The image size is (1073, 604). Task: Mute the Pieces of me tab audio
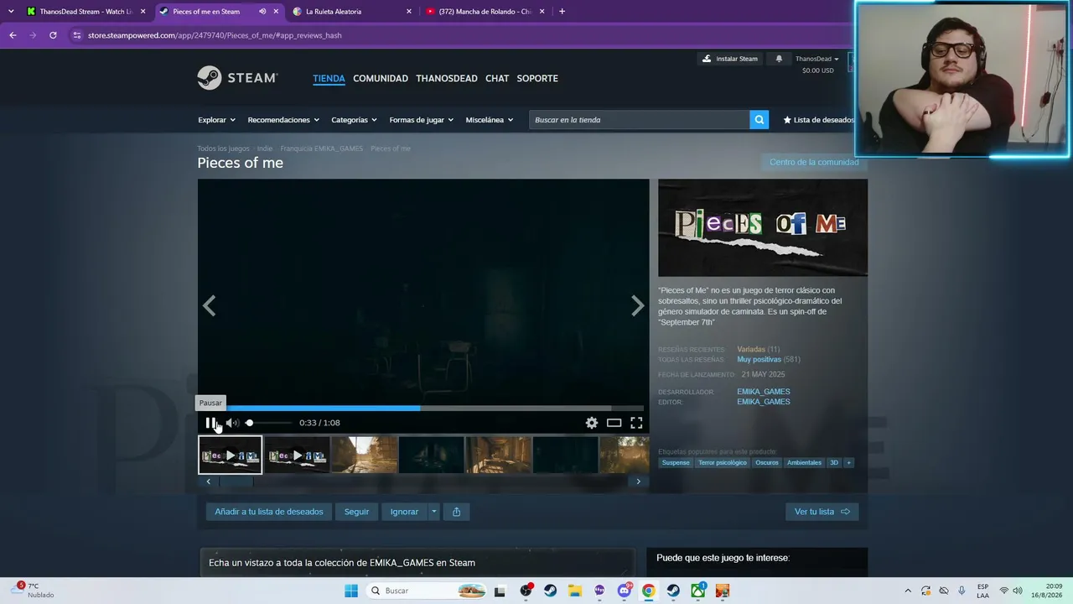262,12
